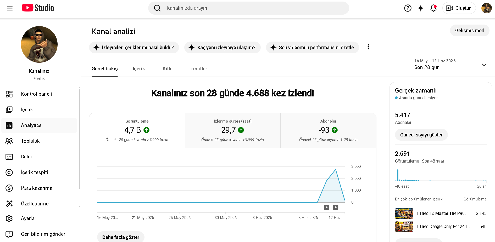Click the tallest bar in 48-hour chart
This screenshot has width=495, height=242.
click(x=398, y=175)
